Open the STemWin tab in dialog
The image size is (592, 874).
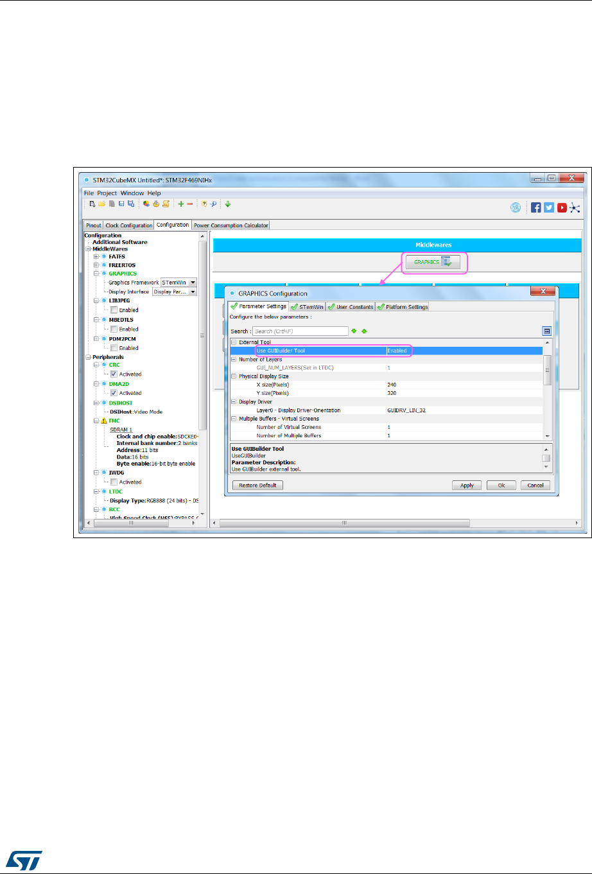pos(307,307)
